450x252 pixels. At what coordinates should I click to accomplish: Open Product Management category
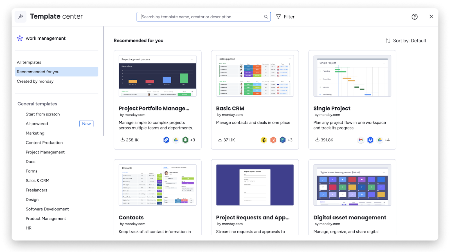46,219
